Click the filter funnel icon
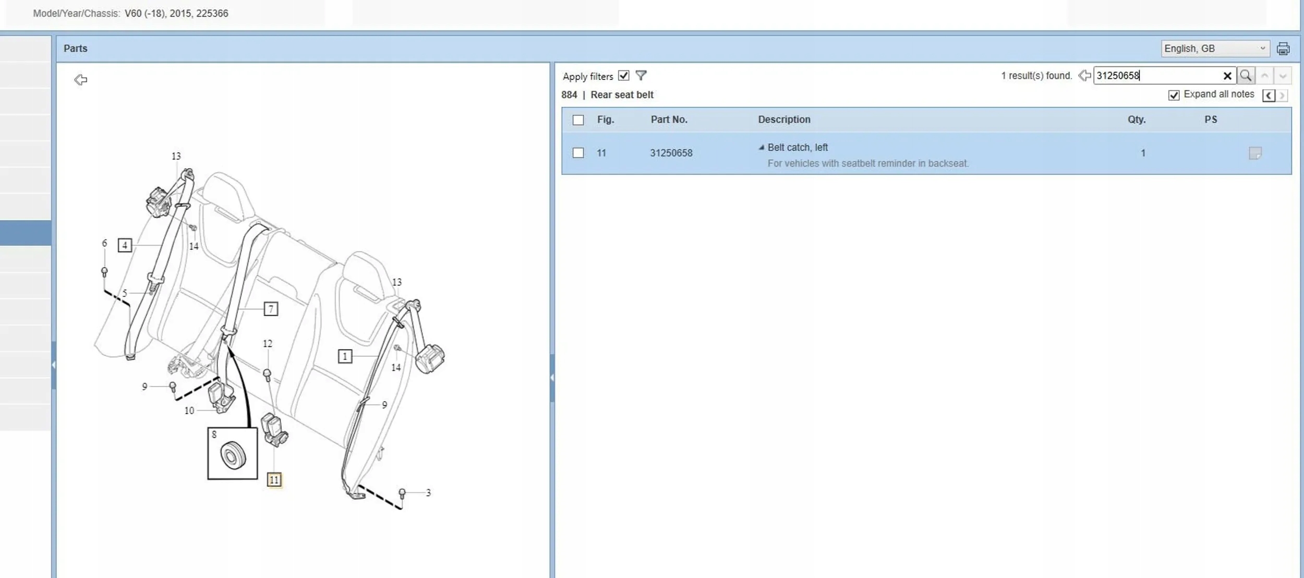 pos(641,76)
